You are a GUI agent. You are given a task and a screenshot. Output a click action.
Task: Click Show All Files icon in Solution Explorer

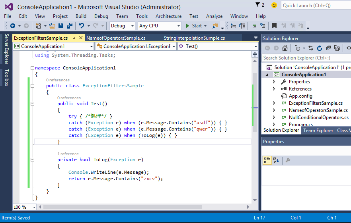(x=337, y=48)
